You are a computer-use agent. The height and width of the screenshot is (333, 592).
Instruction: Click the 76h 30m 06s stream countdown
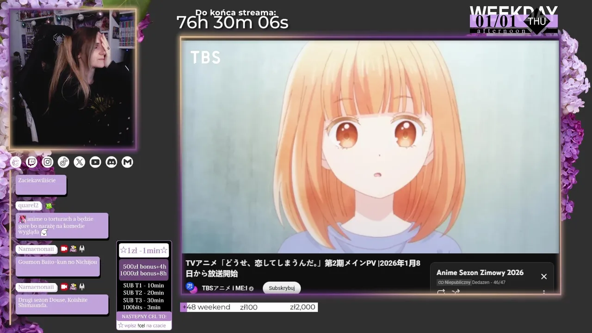point(232,22)
